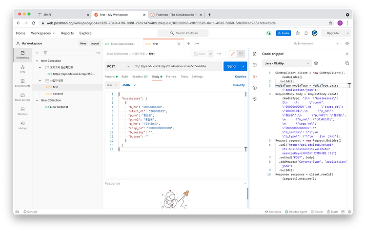Open the tab bar three-dot options menu
Screen dimensions: 366x232
click(197, 43)
